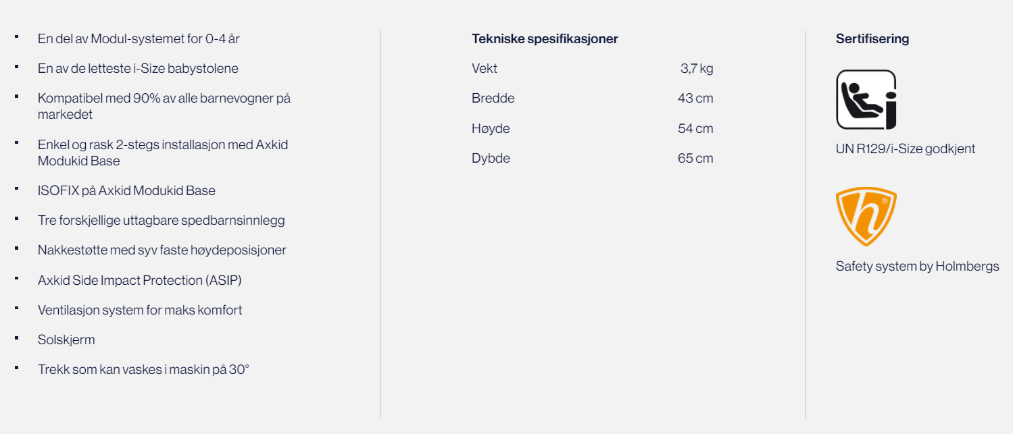
Task: Click the 'Dybde' specification label
Action: (491, 159)
